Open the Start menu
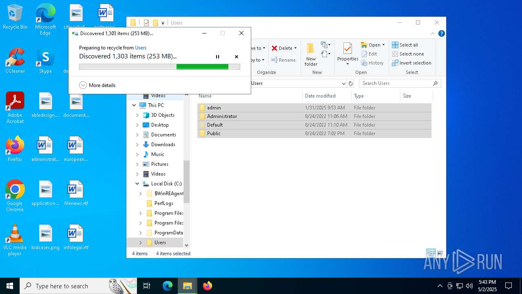522x294 pixels. pos(10,286)
